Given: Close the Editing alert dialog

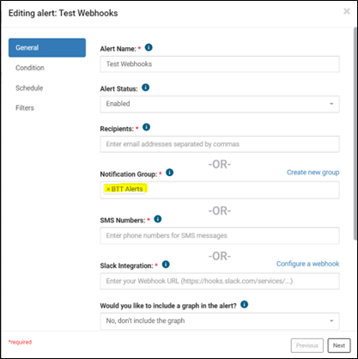Looking at the screenshot, I should pyautogui.click(x=347, y=11).
